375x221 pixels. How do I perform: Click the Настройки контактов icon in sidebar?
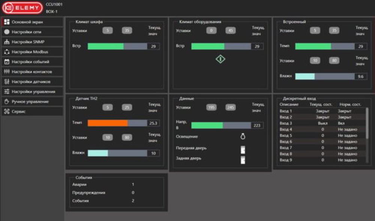pyautogui.click(x=6, y=72)
